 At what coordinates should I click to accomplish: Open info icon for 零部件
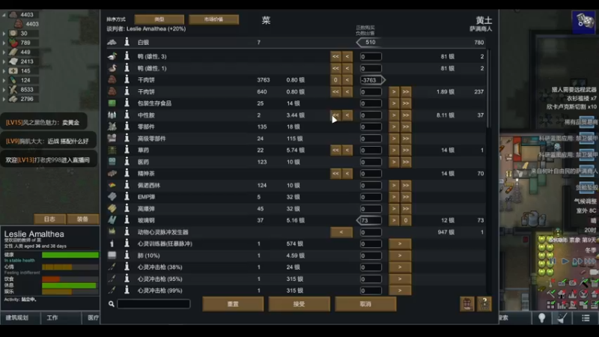(x=127, y=127)
